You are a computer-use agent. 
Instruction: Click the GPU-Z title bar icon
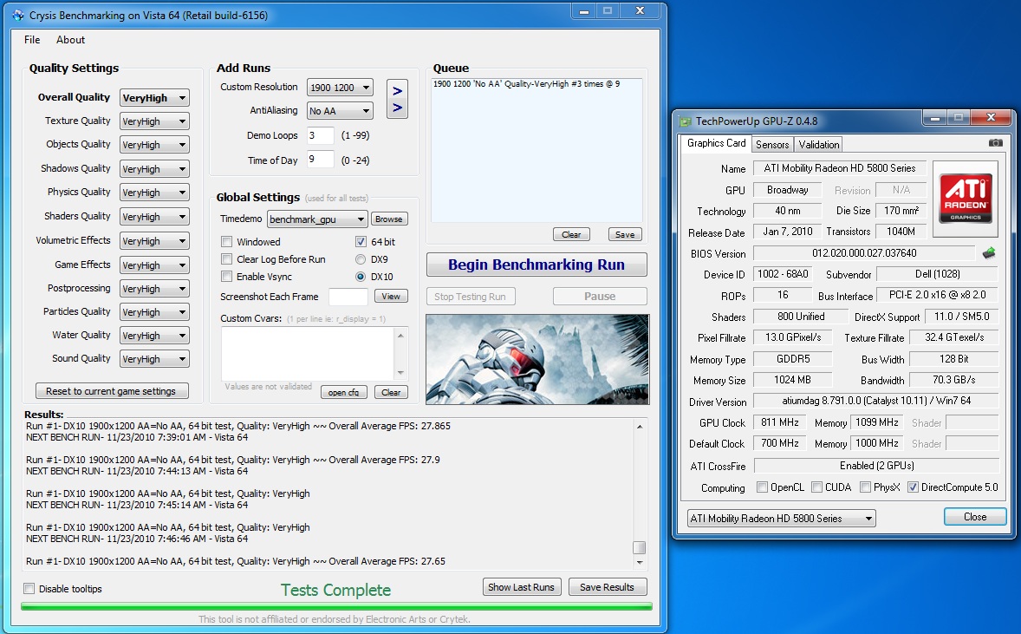pyautogui.click(x=686, y=122)
